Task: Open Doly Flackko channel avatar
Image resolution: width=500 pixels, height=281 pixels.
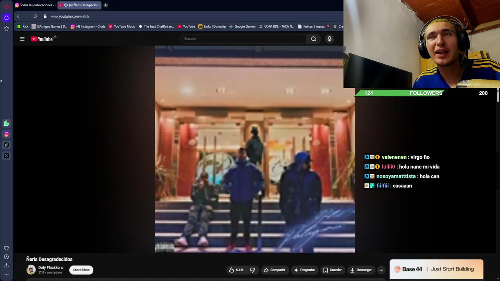Action: click(31, 270)
